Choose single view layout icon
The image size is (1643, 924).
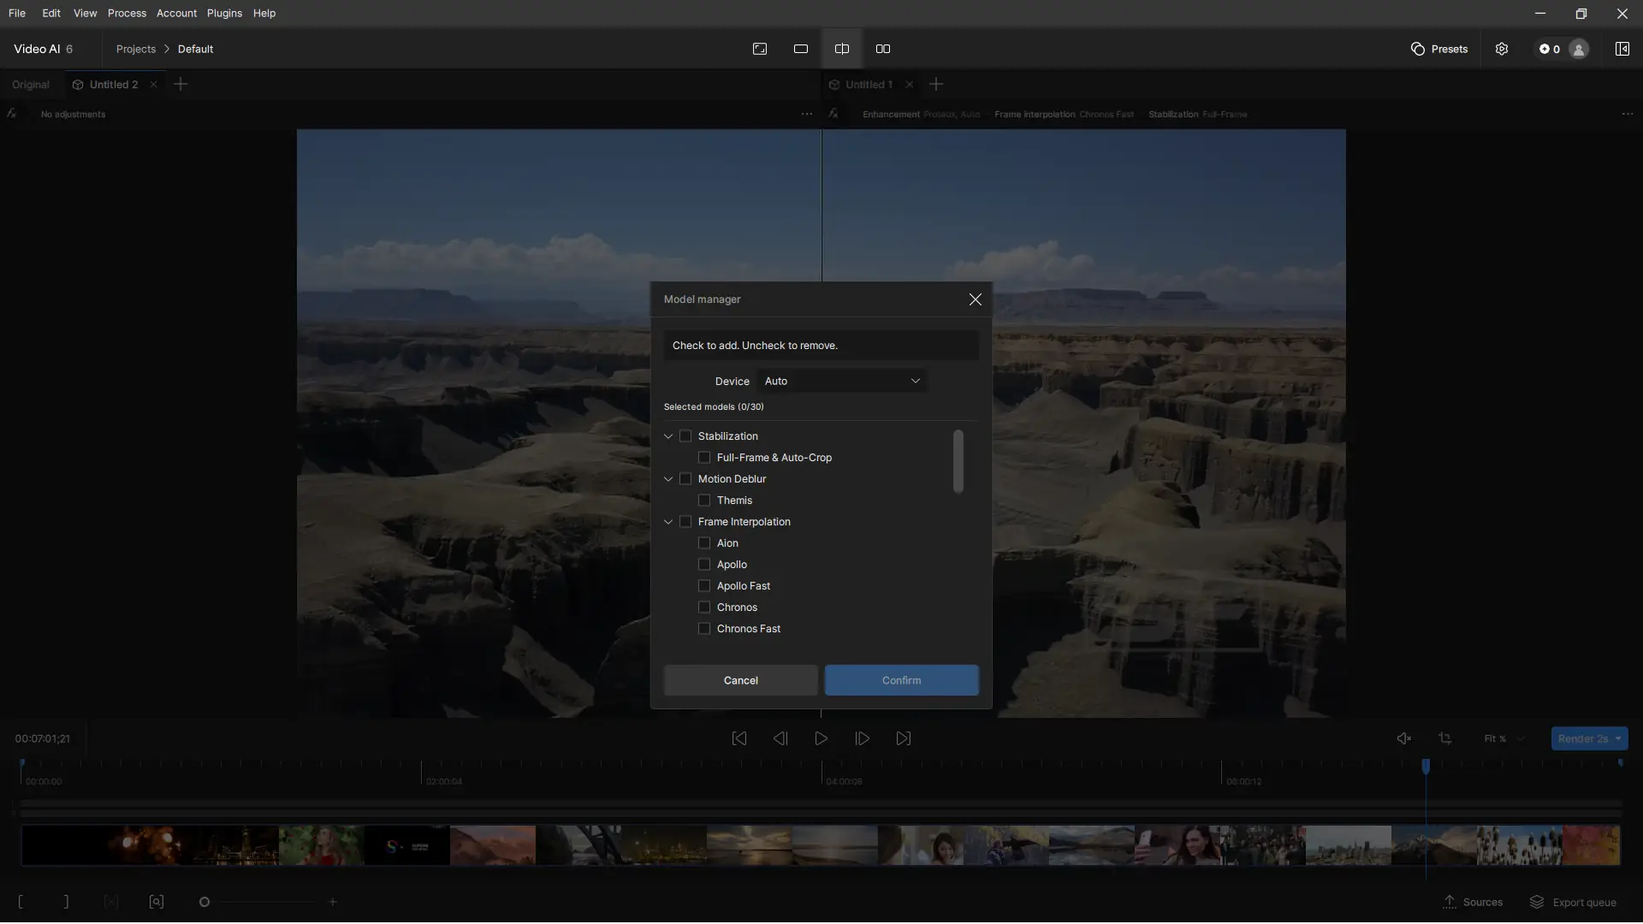click(801, 49)
